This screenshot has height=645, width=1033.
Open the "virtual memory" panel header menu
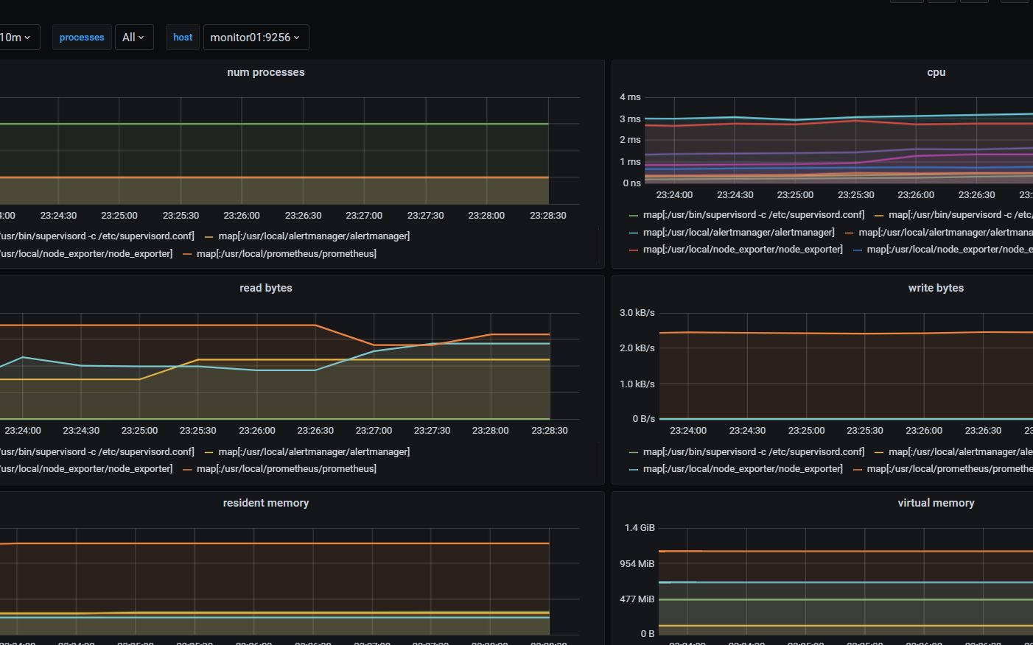936,503
